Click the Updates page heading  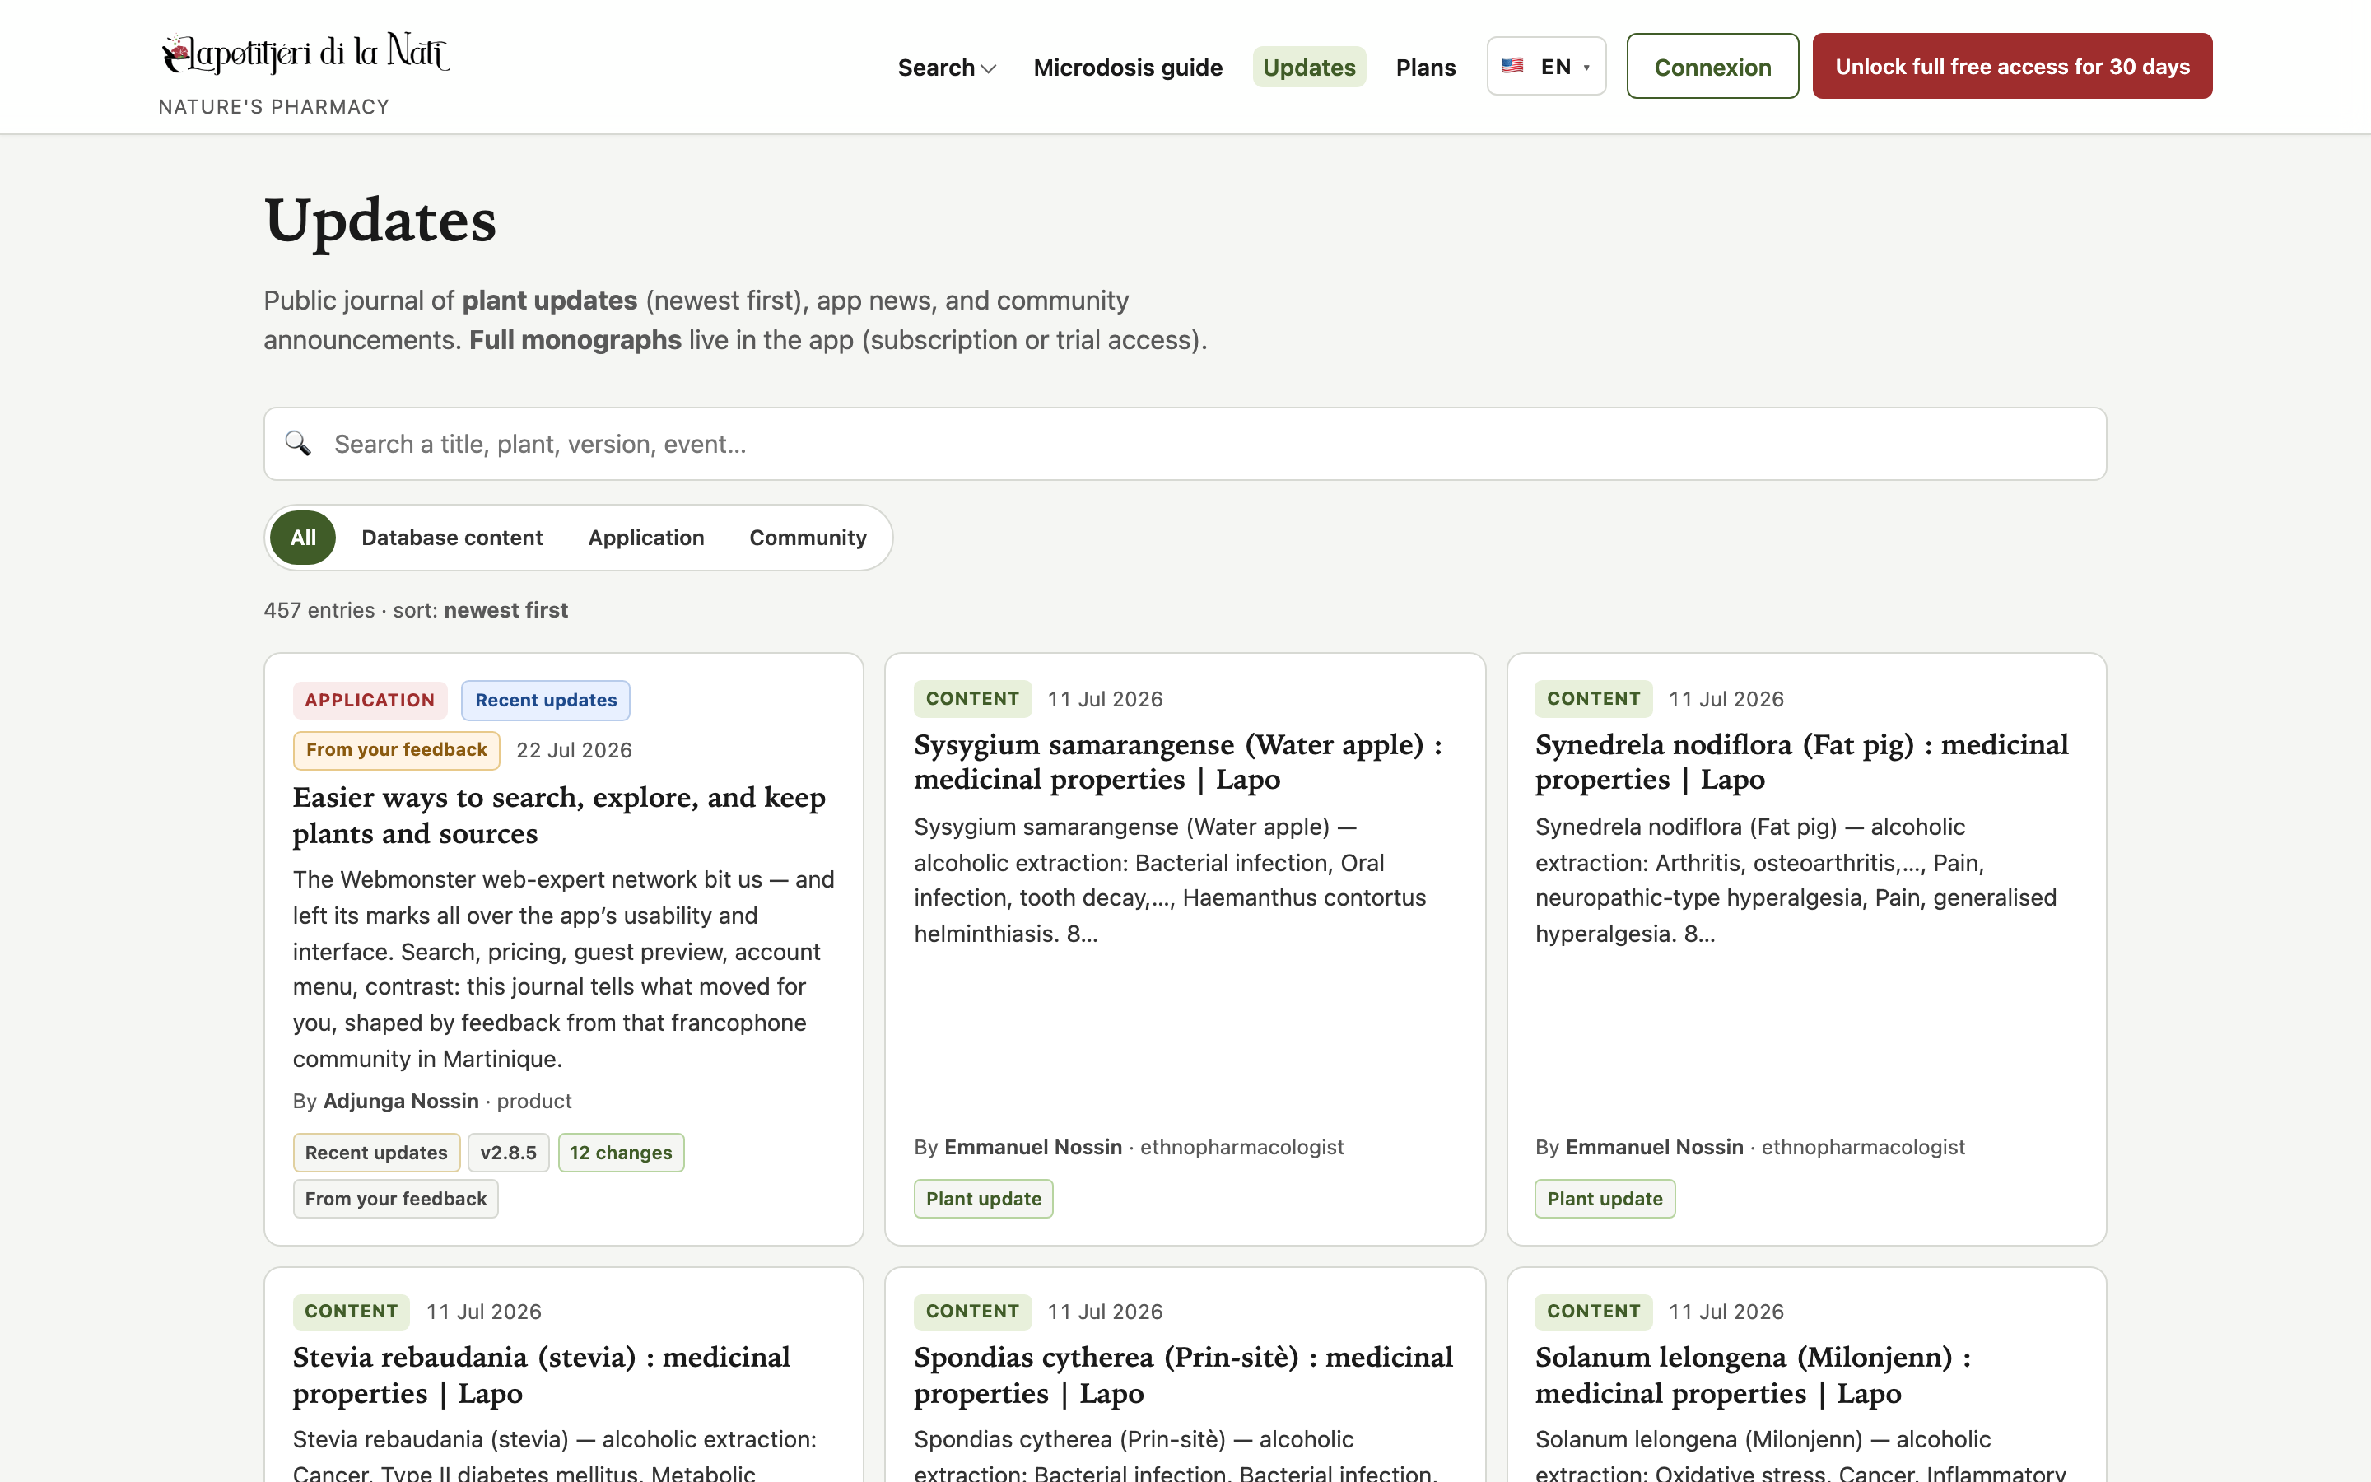pyautogui.click(x=380, y=221)
